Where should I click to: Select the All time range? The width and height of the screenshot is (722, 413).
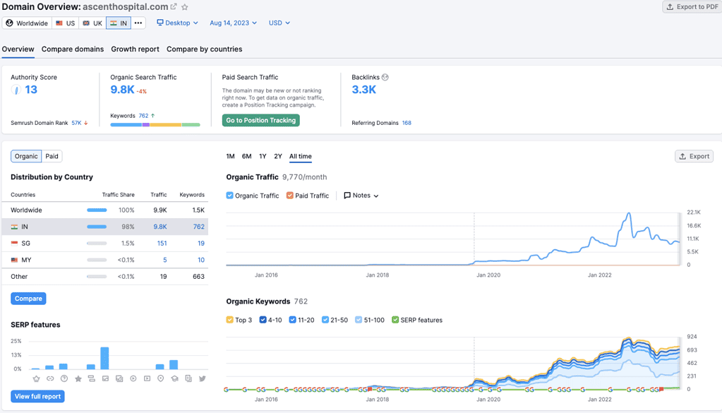(300, 156)
